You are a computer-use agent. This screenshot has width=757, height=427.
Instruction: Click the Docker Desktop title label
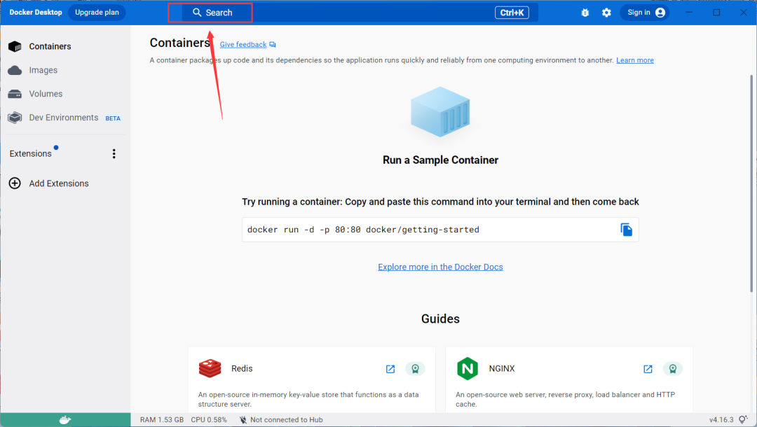click(36, 13)
